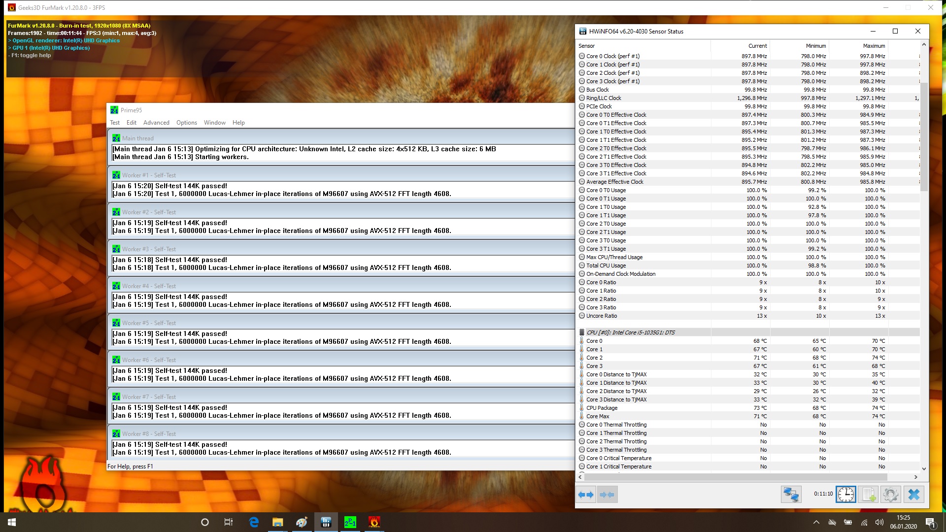
Task: Open the Options menu in Prime95
Action: [x=187, y=123]
